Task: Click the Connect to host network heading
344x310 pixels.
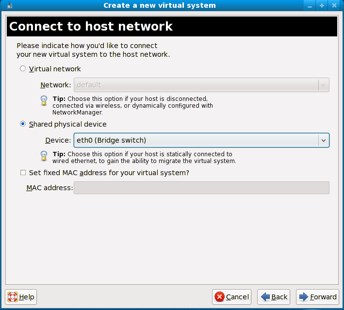Action: (x=91, y=26)
